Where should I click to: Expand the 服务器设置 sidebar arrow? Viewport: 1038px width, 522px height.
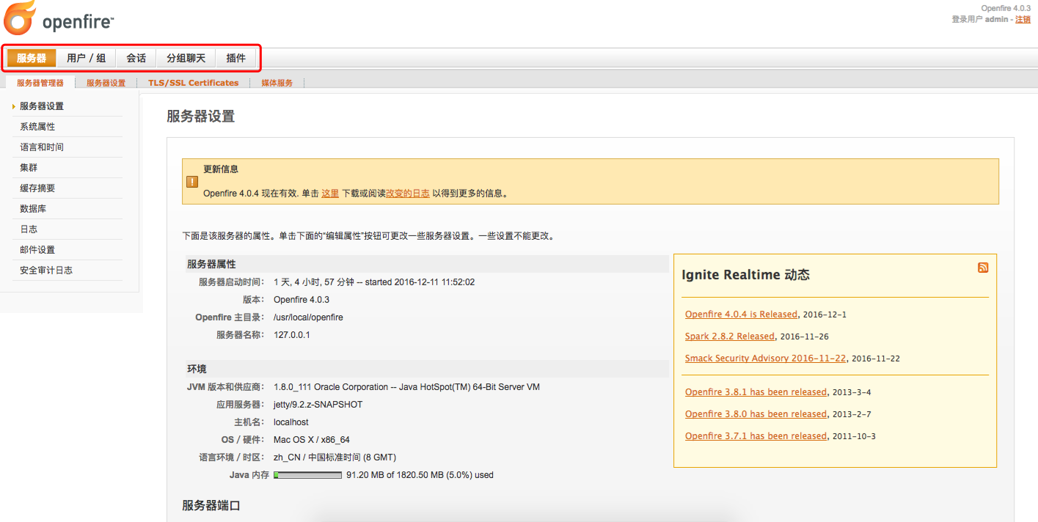click(14, 106)
